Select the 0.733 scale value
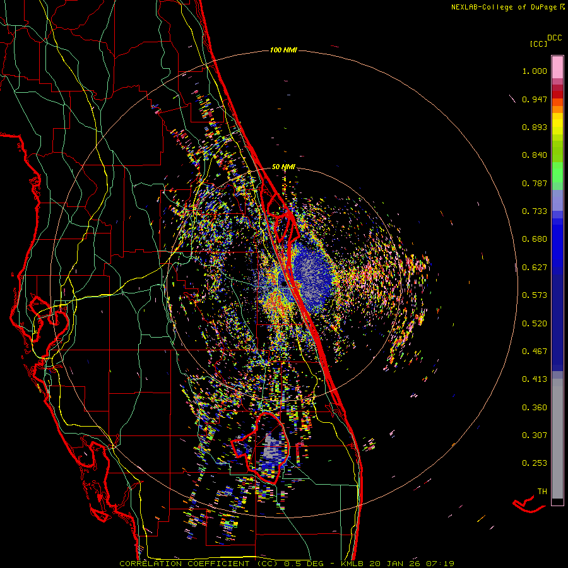The height and width of the screenshot is (568, 568). (535, 211)
